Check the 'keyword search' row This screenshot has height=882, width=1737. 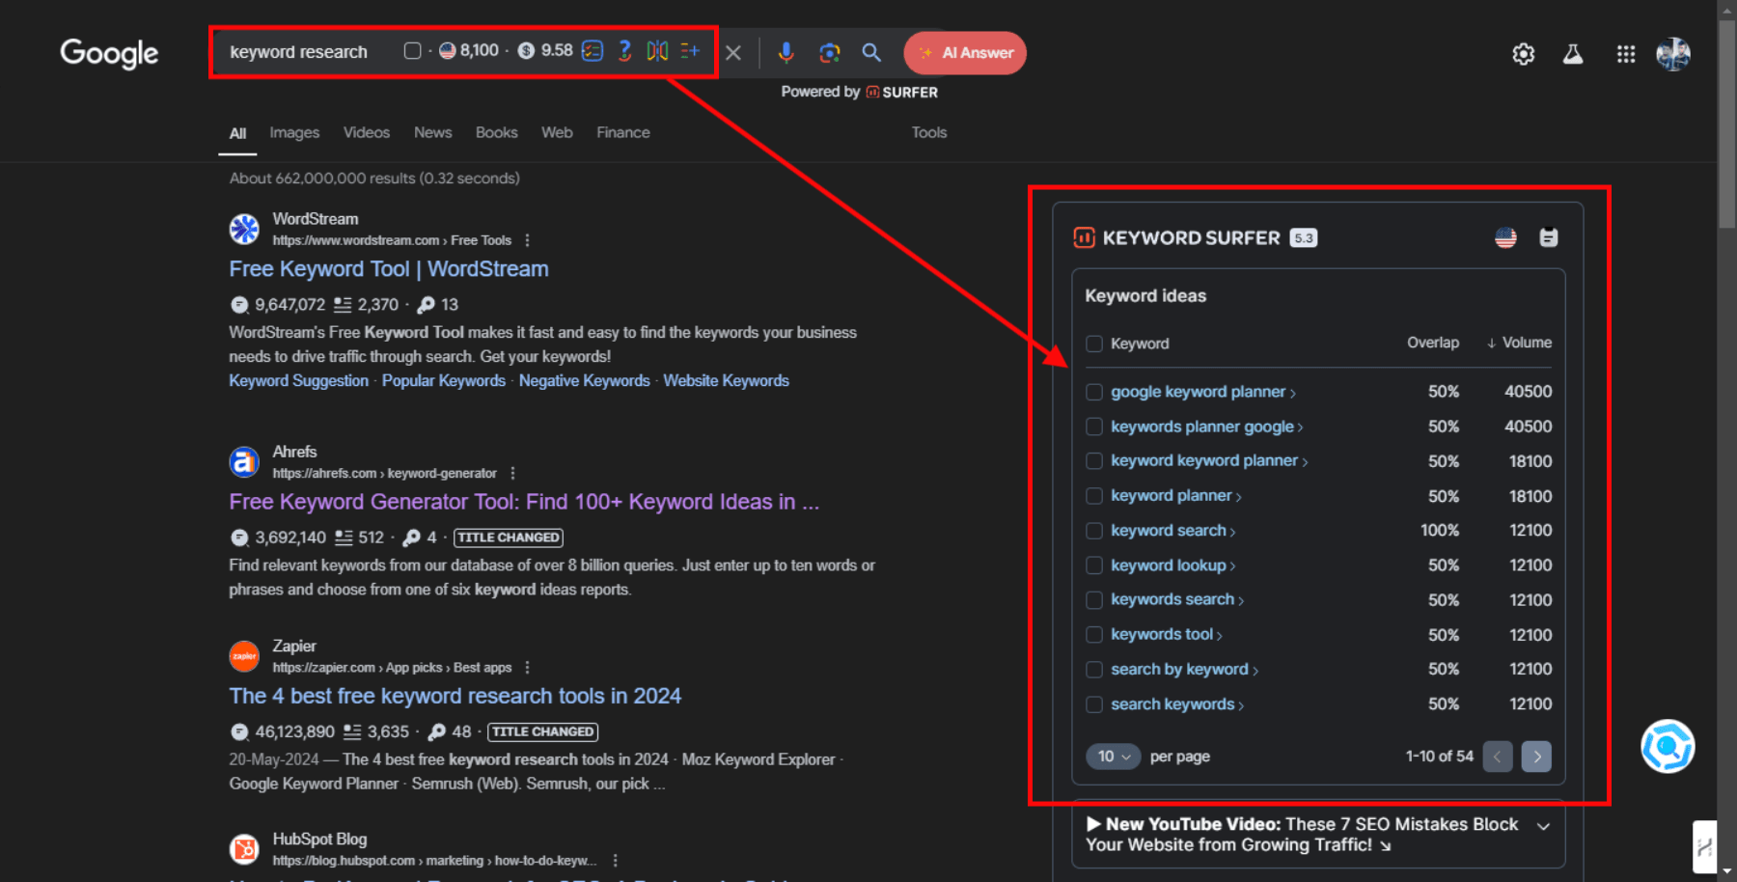click(1094, 531)
